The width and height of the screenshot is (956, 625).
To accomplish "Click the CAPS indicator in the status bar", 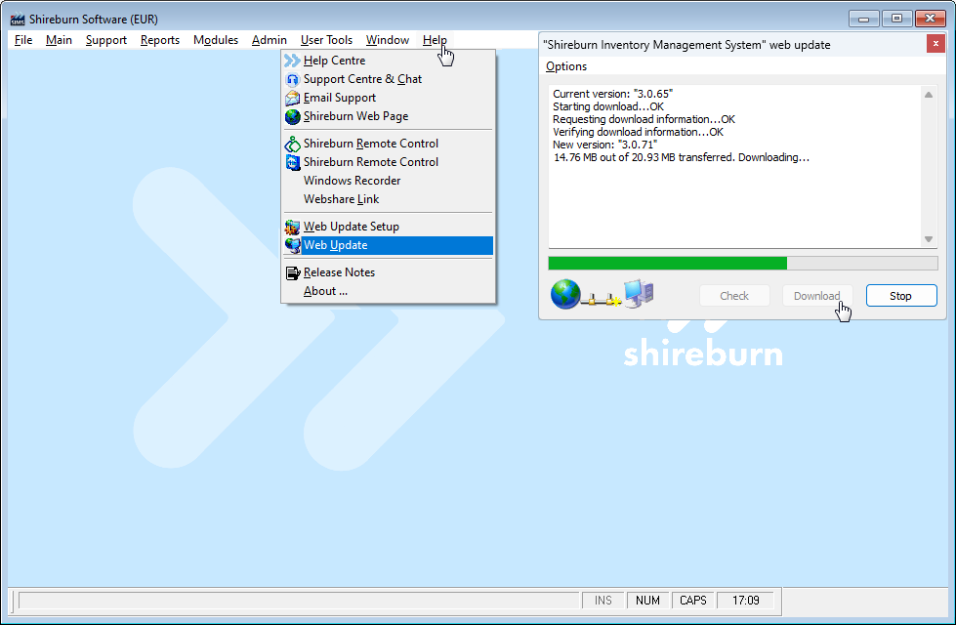I will click(x=693, y=601).
